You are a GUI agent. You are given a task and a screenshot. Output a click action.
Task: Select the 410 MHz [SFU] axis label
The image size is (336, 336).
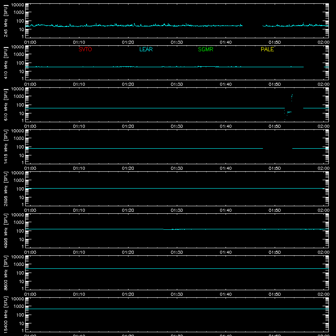(5, 63)
